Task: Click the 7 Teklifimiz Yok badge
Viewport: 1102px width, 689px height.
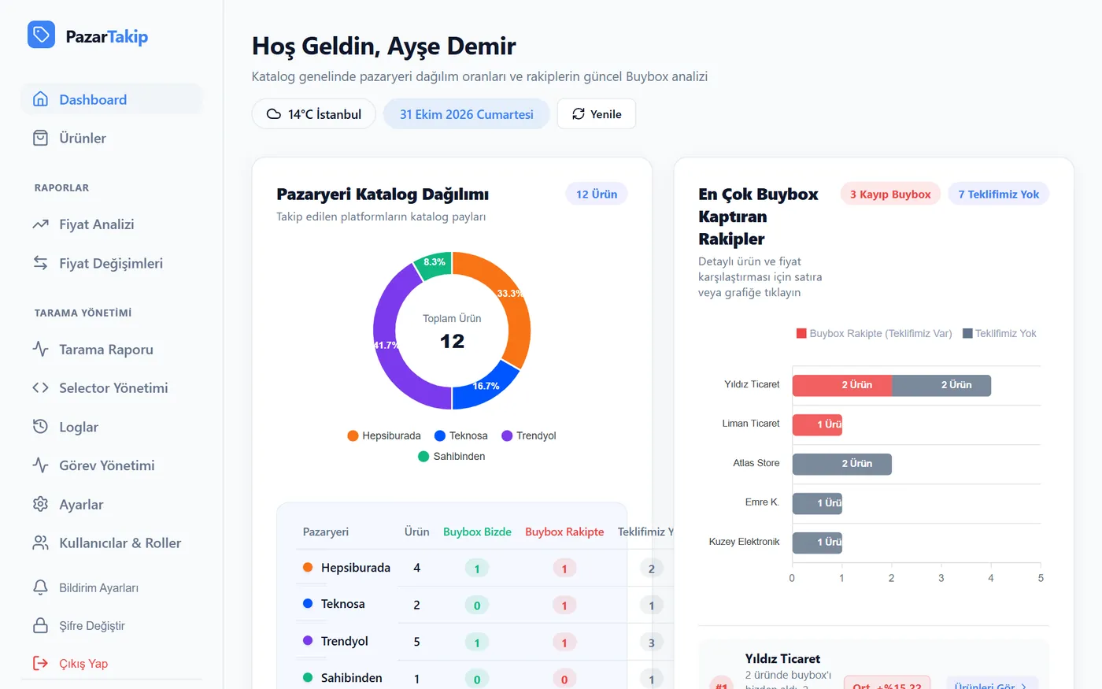Action: coord(999,194)
